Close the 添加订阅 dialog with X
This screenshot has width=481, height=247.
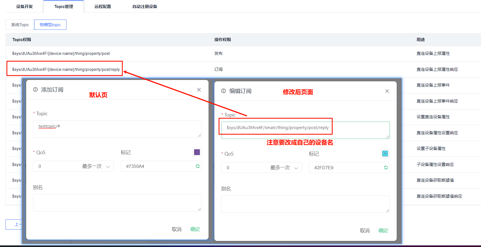[199, 90]
